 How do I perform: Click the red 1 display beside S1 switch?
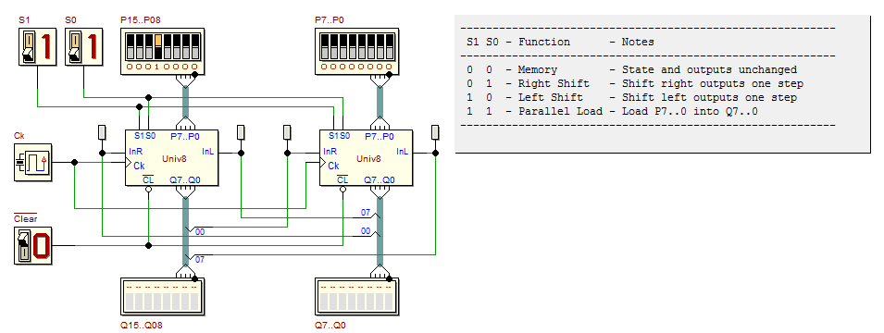tap(45, 47)
